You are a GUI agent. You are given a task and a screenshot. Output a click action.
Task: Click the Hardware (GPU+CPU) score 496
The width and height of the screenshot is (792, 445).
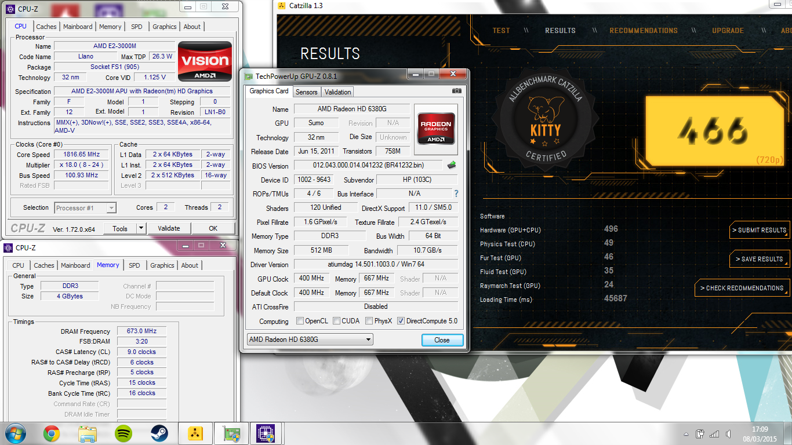click(611, 229)
